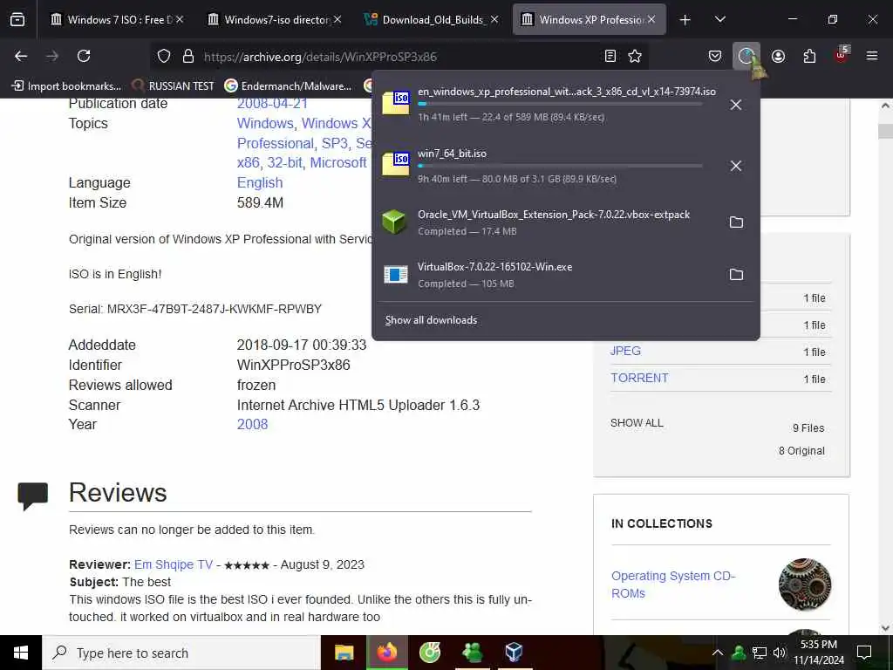Viewport: 893px width, 670px height.
Task: Open the TORRENT download option
Action: click(x=639, y=378)
